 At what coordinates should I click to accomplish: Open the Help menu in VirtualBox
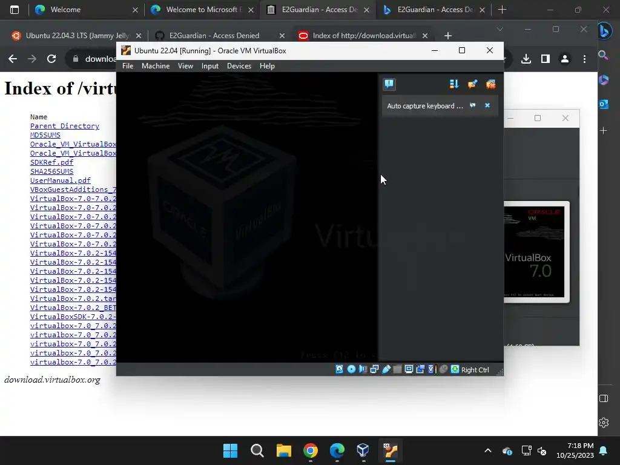pos(267,66)
